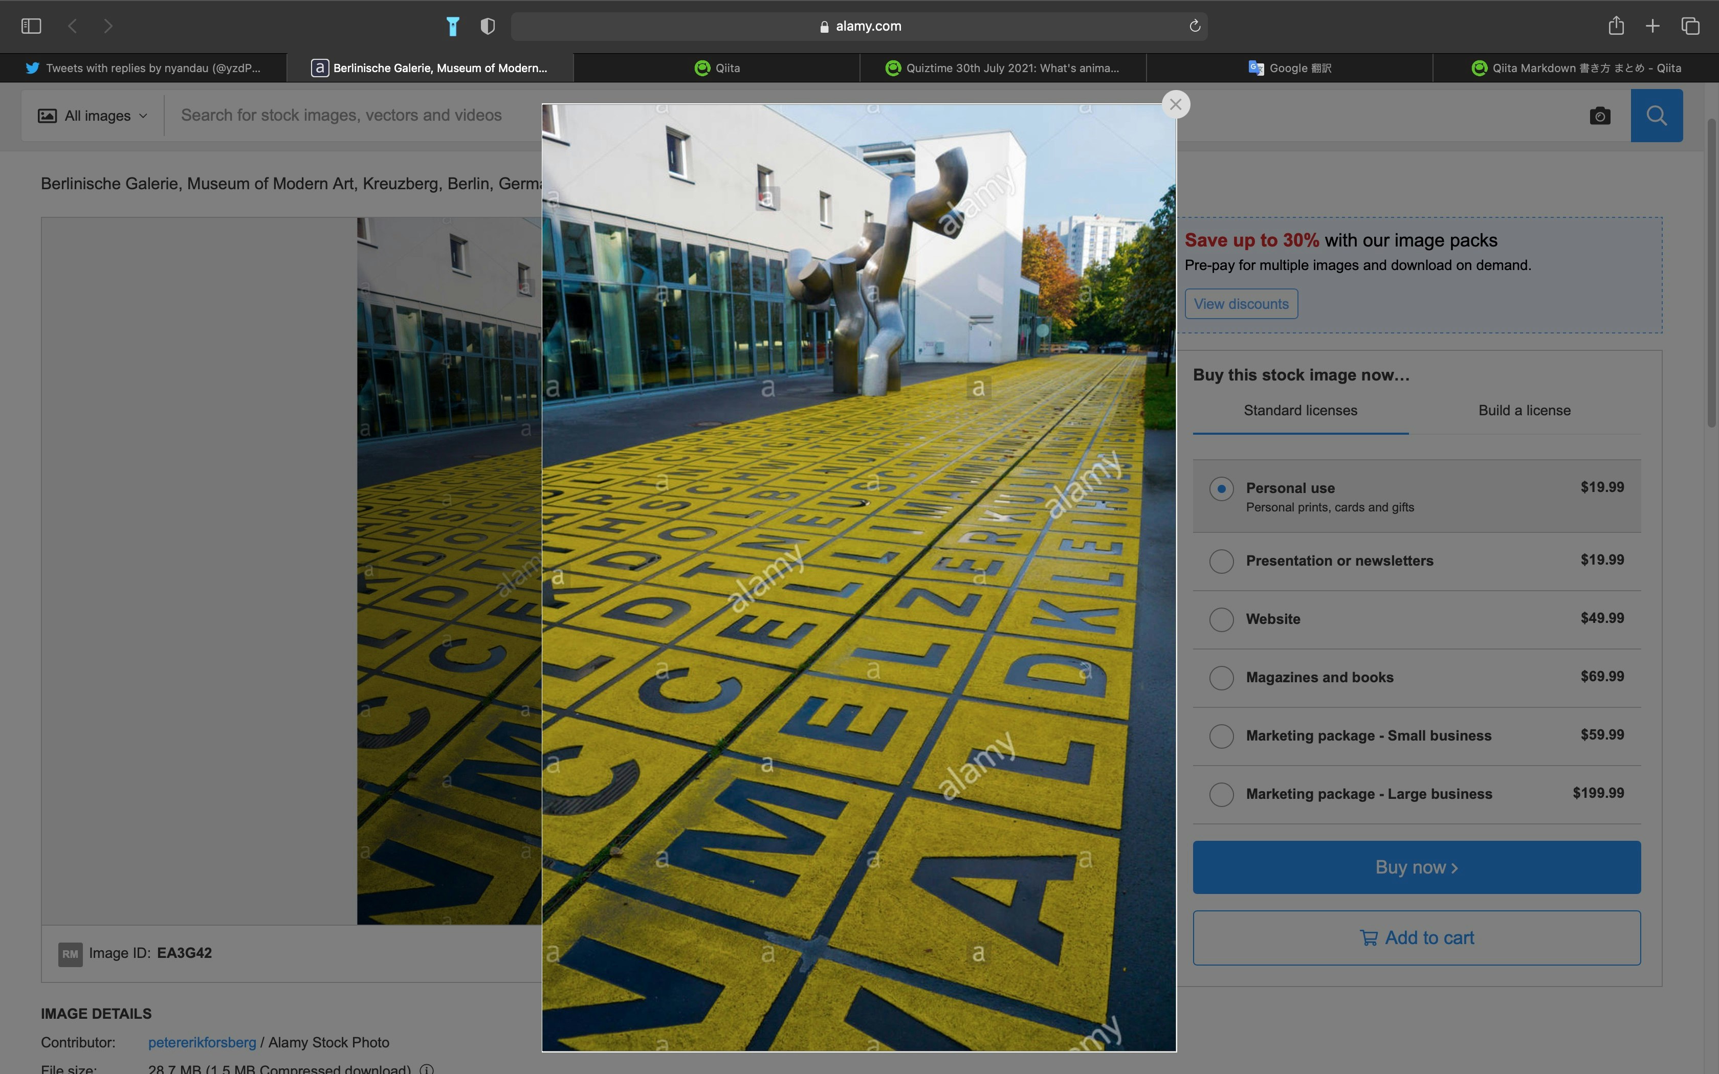Select the Website license radio button
Screen dimensions: 1719x1074
pos(1221,619)
